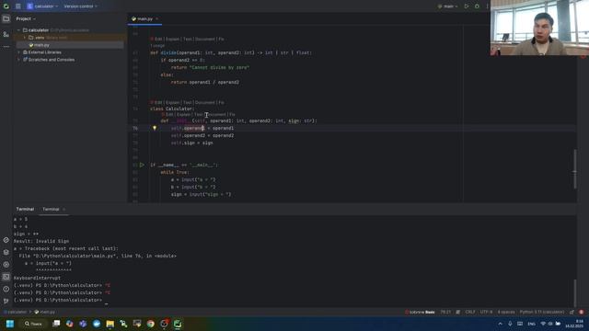
Task: Click the Explain code lens above divide
Action: tap(172, 39)
